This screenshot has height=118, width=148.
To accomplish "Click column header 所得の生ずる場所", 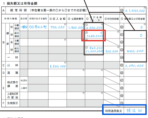I will coord(38,19).
